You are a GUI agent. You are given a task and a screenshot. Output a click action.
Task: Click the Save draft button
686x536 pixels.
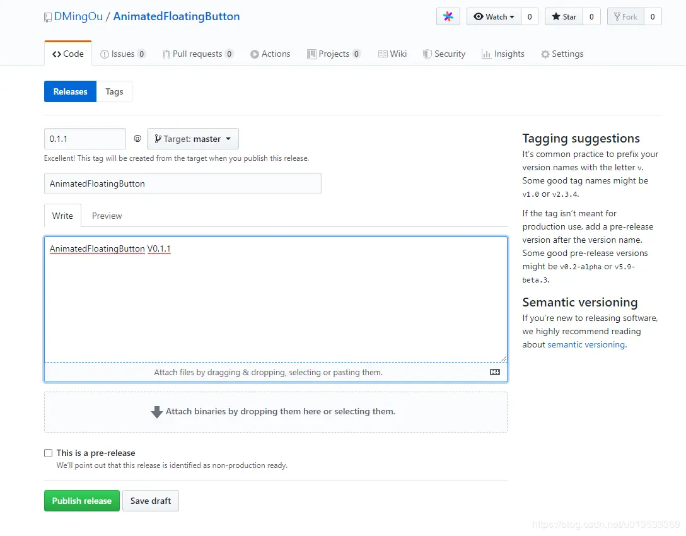[151, 501]
